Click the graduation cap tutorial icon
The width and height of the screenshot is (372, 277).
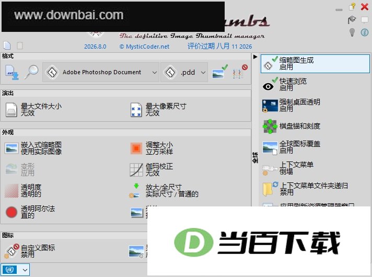click(352, 20)
